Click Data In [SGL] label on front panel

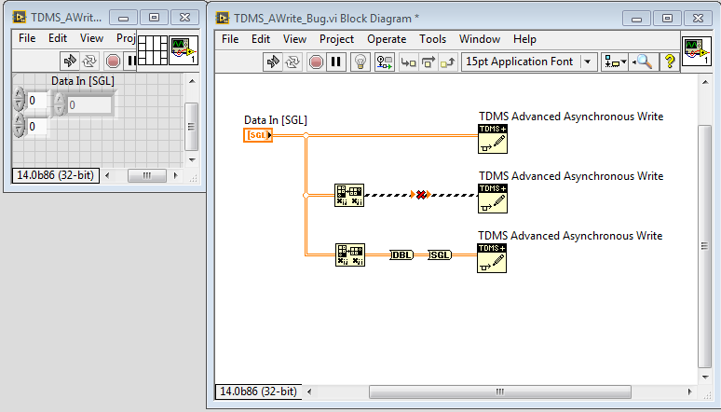83,81
